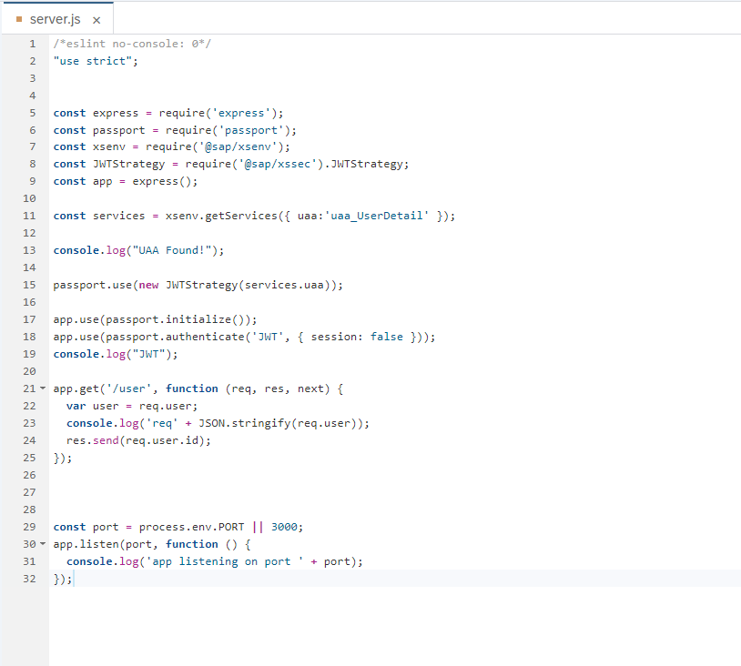Click the '@sap/xsenv' string

238,146
